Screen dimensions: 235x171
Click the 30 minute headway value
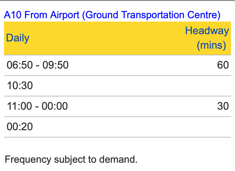(x=223, y=106)
